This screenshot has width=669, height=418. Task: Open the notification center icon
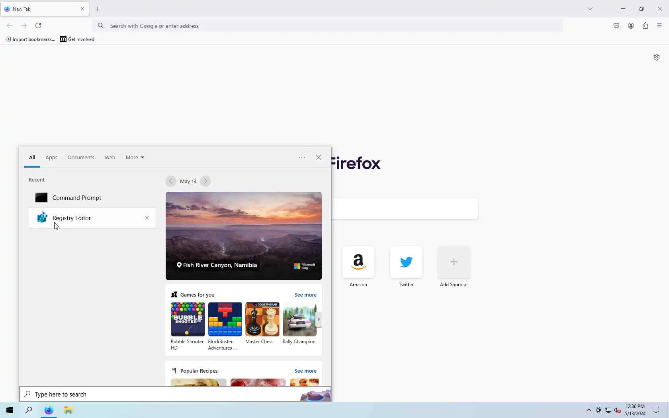[x=656, y=410]
